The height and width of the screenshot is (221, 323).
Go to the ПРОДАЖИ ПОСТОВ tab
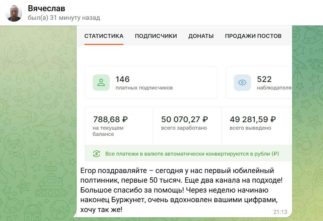253,36
